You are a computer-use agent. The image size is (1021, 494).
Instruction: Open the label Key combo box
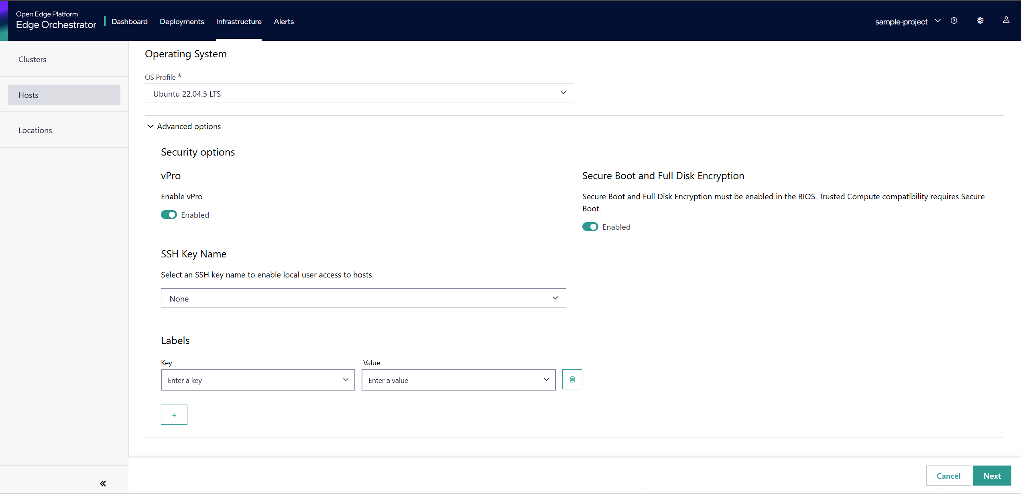click(x=258, y=380)
